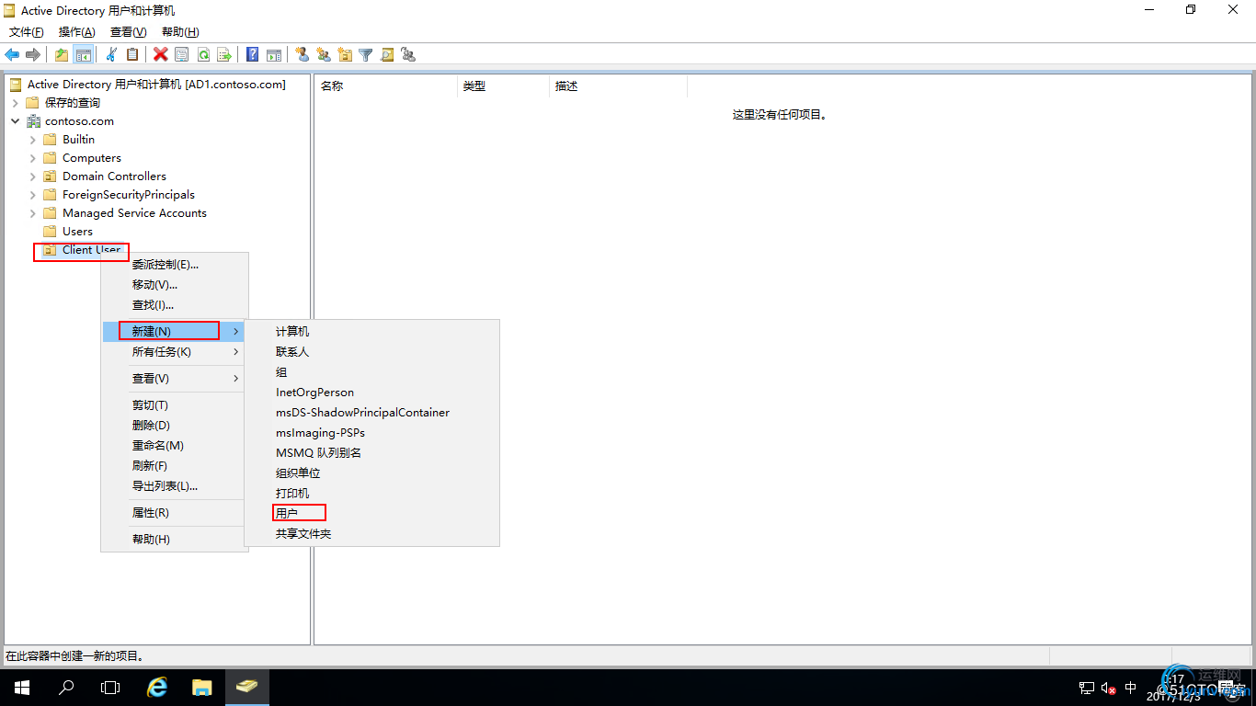Click the add-to-group toolbar icon
Viewport: 1256px width, 706px height.
408,54
